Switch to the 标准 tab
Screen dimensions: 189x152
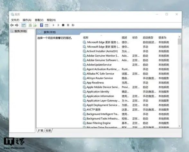coord(48,131)
